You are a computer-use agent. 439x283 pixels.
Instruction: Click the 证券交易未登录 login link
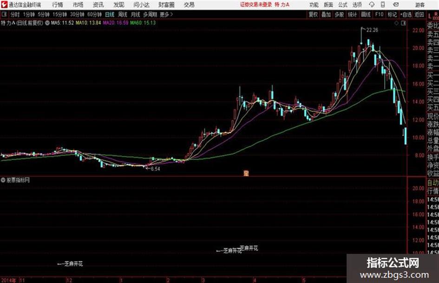[x=256, y=5]
